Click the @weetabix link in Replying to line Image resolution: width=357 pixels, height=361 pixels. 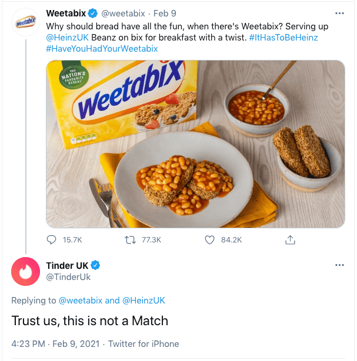(80, 300)
